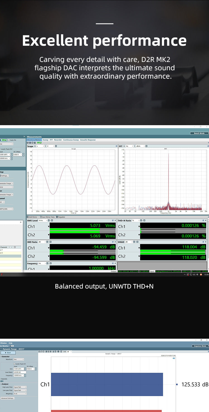The height and width of the screenshot is (412, 209).
Task: Click the Frequency 1.00000 kHz field
Action: (19, 375)
